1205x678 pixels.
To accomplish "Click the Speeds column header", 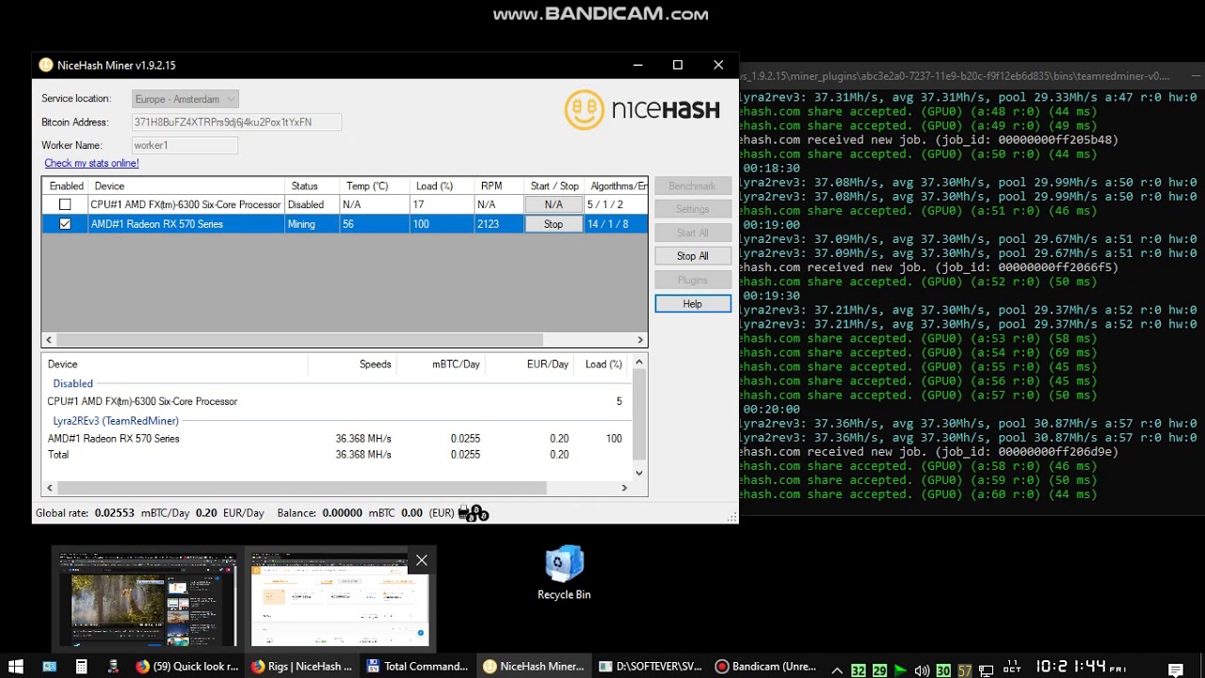I will click(x=351, y=364).
